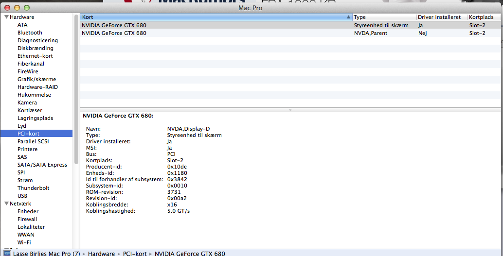Select Thunderbolt in the sidebar
The image size is (503, 256).
click(x=34, y=188)
